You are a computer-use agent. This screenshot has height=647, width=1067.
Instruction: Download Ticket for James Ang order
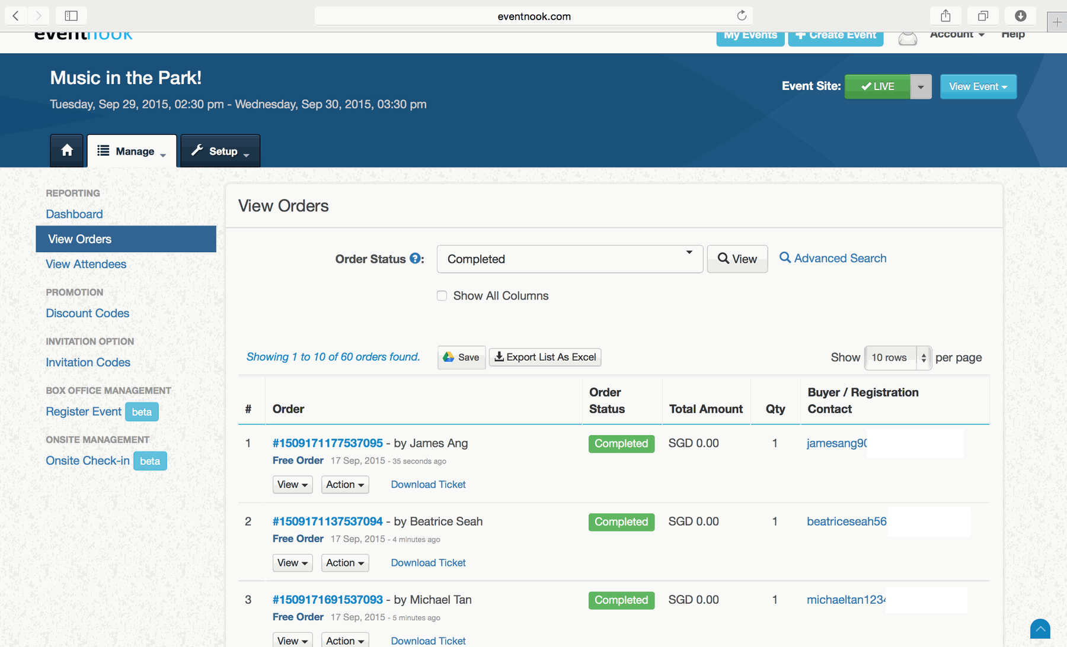pyautogui.click(x=428, y=484)
